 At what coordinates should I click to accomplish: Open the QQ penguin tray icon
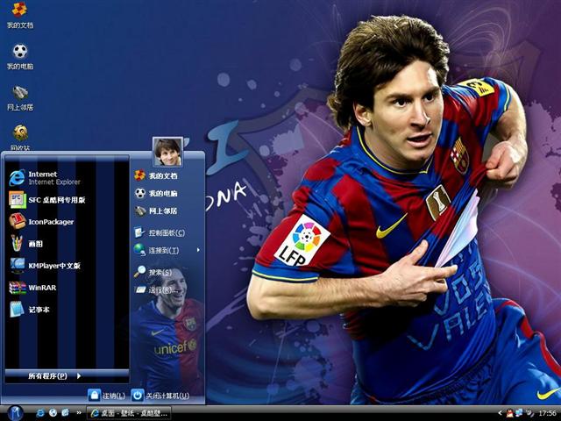click(x=509, y=413)
